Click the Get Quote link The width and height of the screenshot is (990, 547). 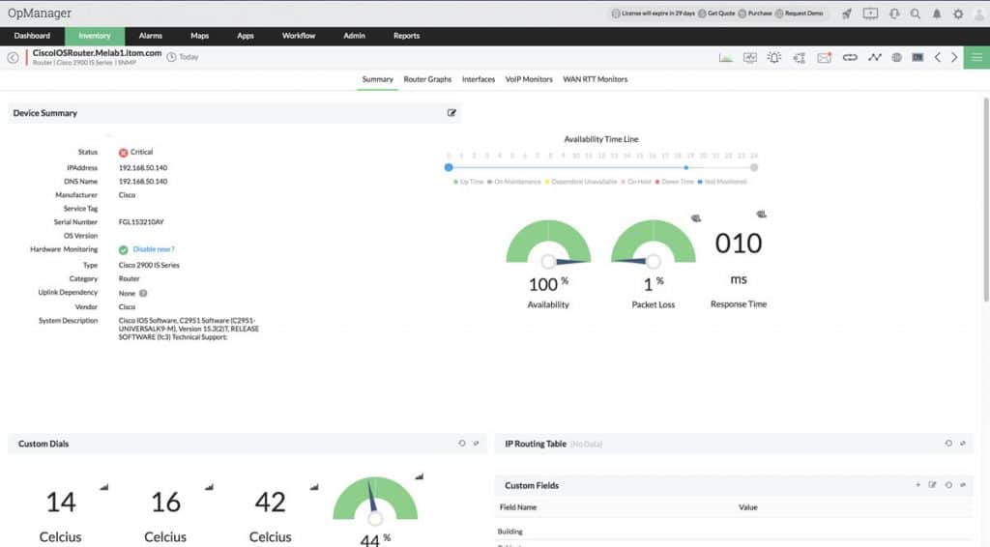tap(716, 14)
